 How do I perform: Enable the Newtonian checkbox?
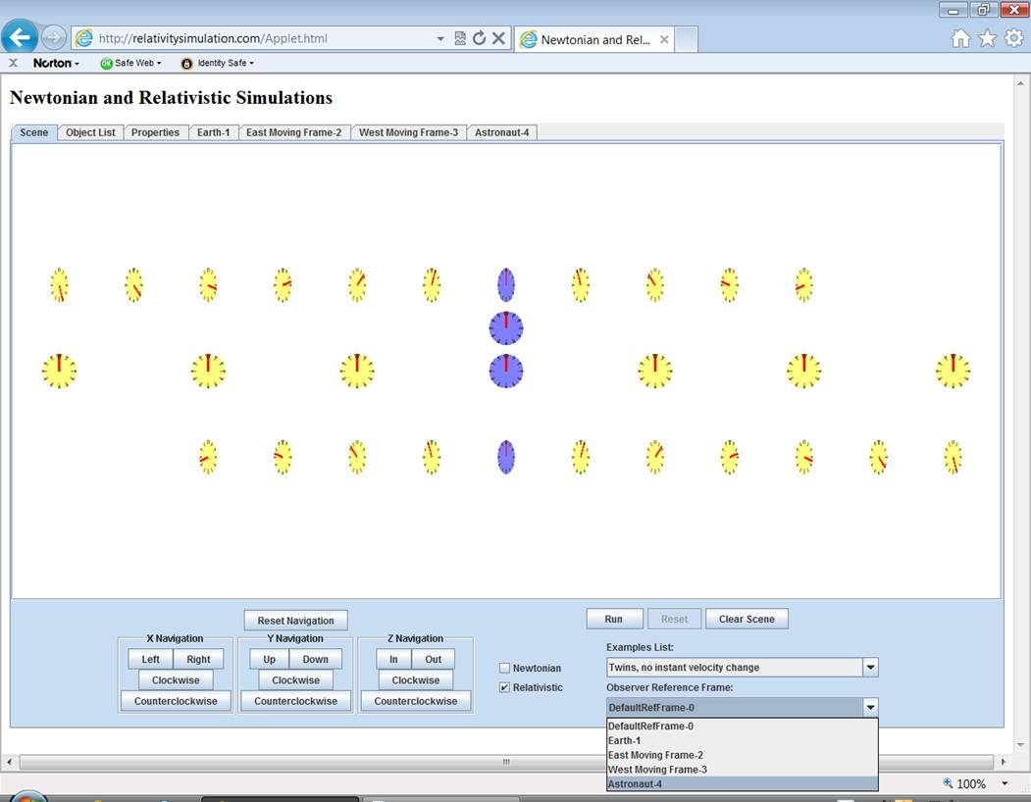click(x=505, y=669)
